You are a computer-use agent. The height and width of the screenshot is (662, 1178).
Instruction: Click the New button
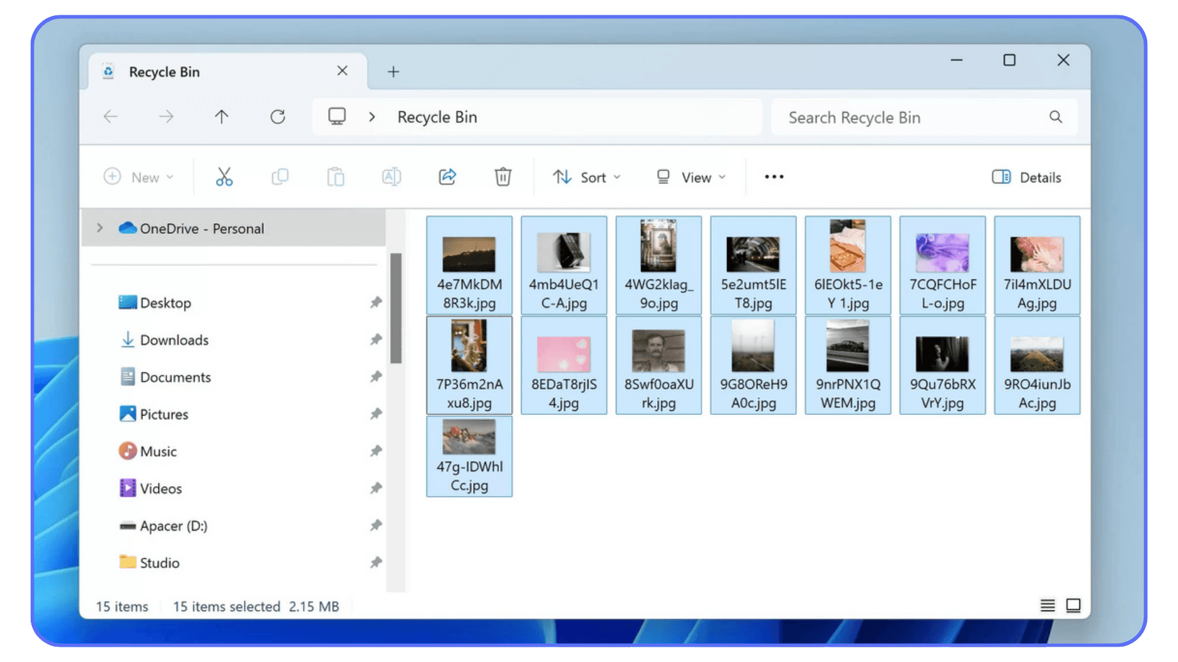pos(139,177)
